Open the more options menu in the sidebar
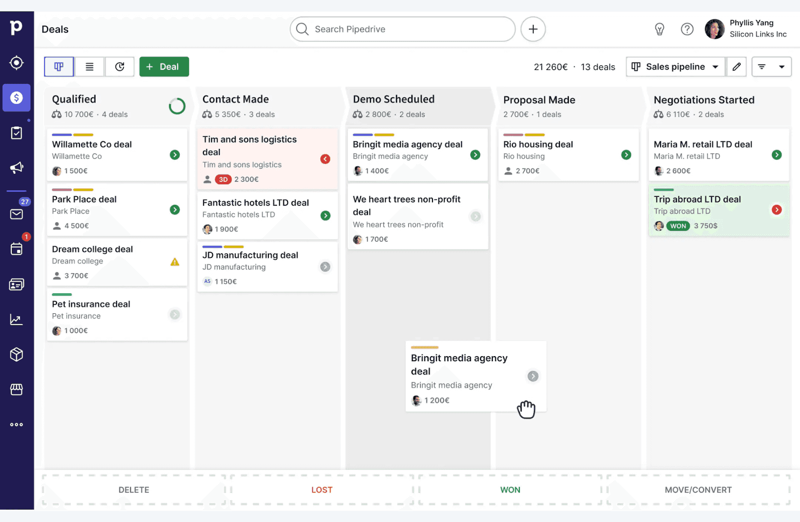The width and height of the screenshot is (800, 522). click(16, 424)
